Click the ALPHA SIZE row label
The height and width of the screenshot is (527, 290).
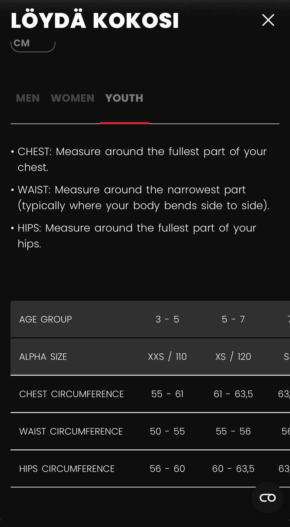pos(43,357)
